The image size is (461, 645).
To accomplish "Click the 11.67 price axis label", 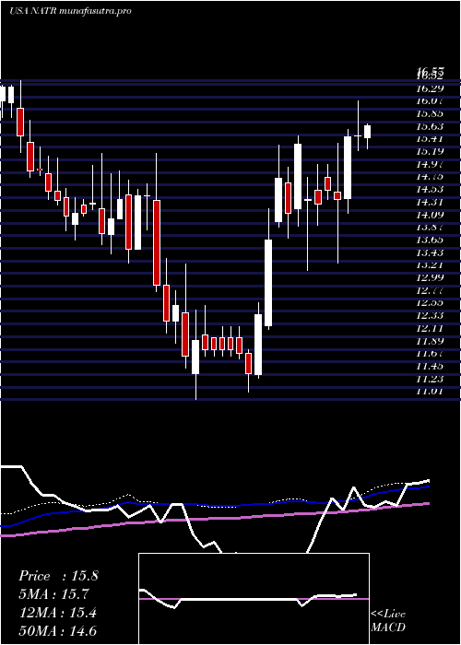I will click(430, 354).
